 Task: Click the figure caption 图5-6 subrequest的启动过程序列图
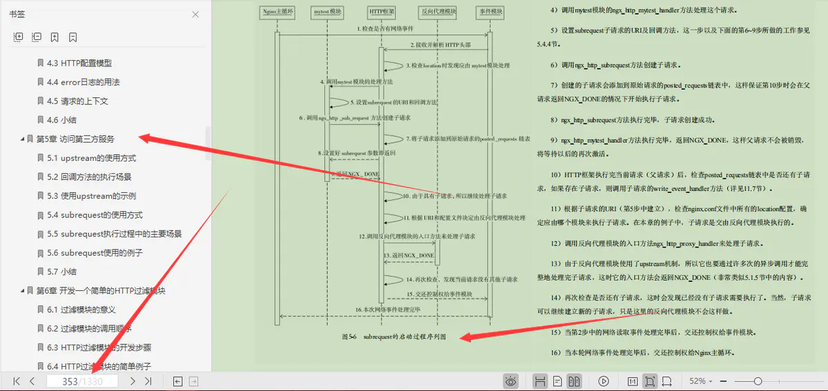point(395,337)
